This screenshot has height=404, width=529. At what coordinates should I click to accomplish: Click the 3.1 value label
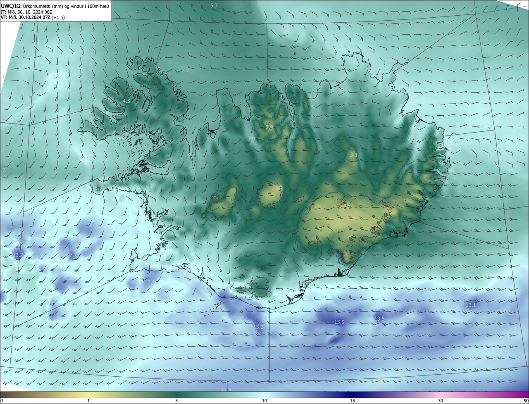click(354, 154)
